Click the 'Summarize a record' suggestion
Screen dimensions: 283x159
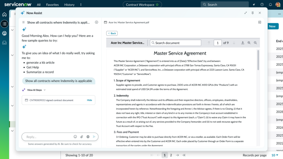point(40,72)
